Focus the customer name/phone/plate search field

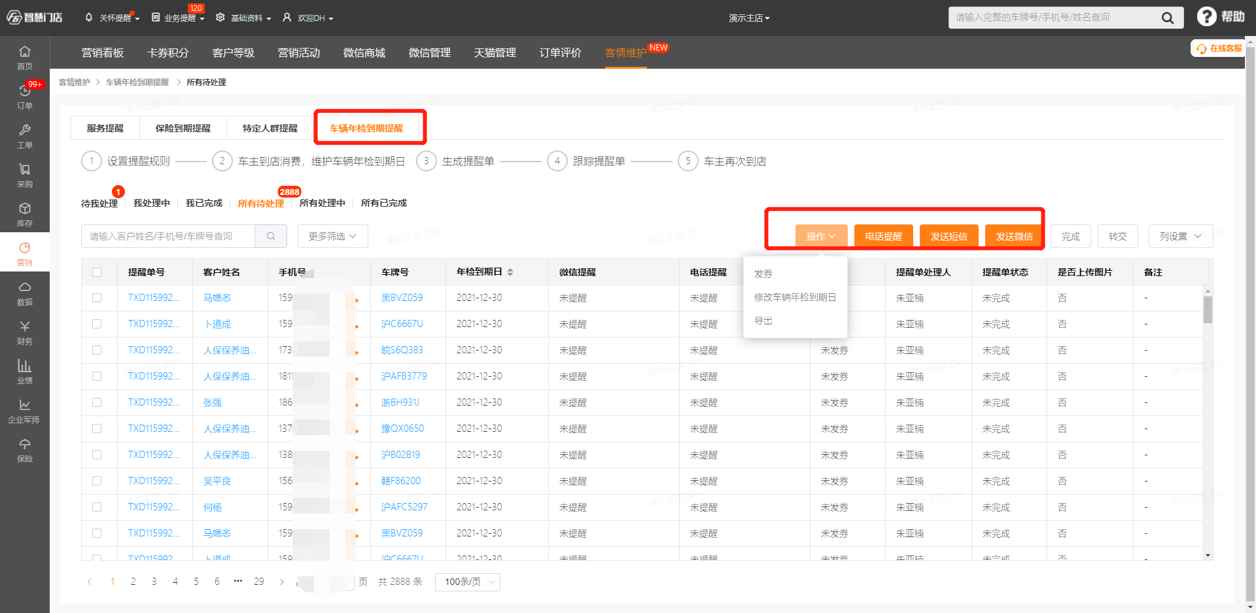pyautogui.click(x=168, y=236)
